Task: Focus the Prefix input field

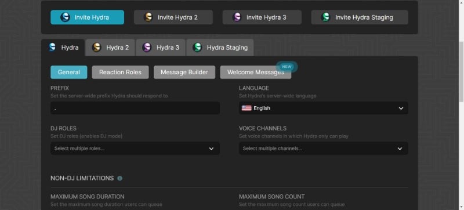Action: point(135,108)
